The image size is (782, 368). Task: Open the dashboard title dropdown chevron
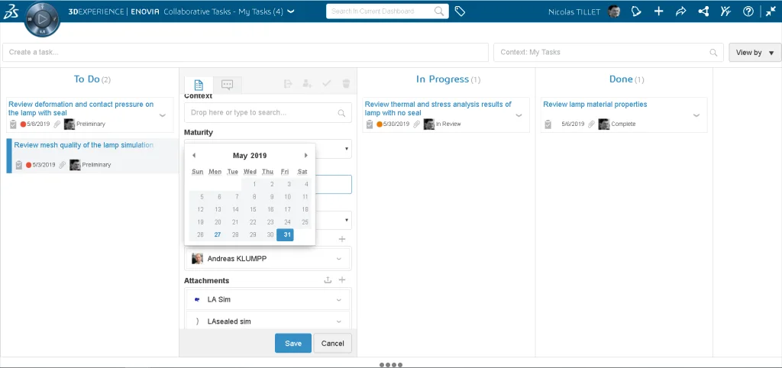click(x=291, y=11)
